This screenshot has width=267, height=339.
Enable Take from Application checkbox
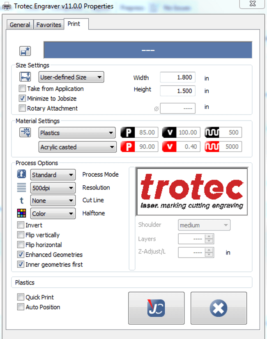tap(22, 89)
